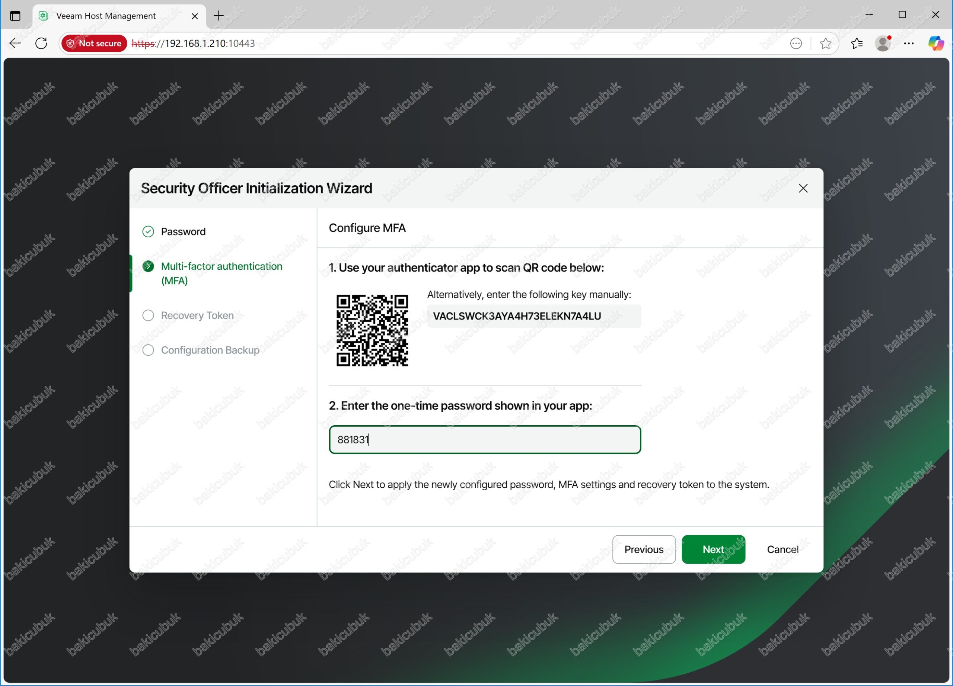Open the Favorites list icon
953x686 pixels.
tap(856, 43)
